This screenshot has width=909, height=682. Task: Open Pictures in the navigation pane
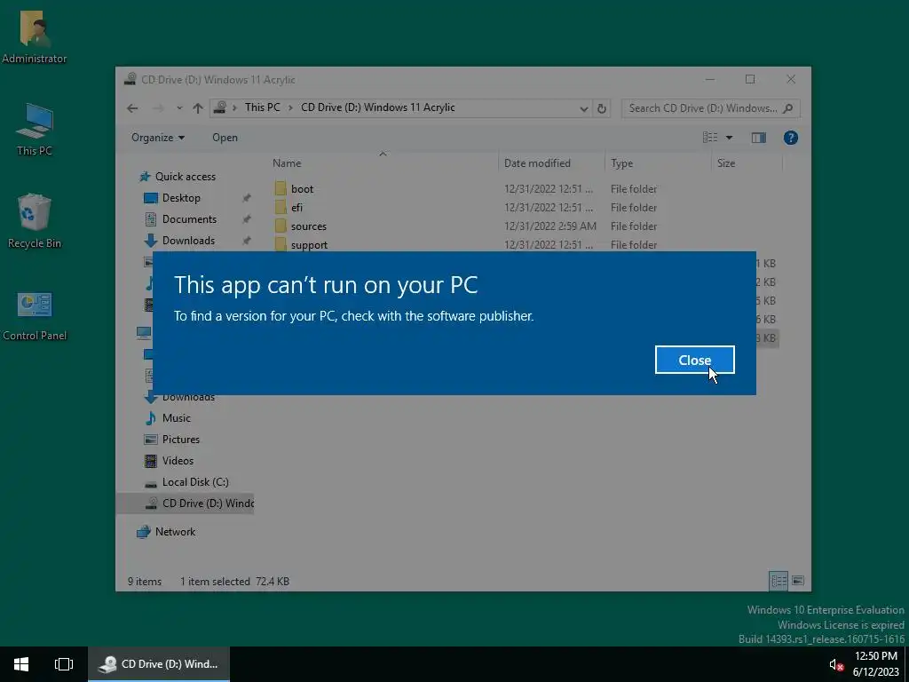pyautogui.click(x=171, y=440)
